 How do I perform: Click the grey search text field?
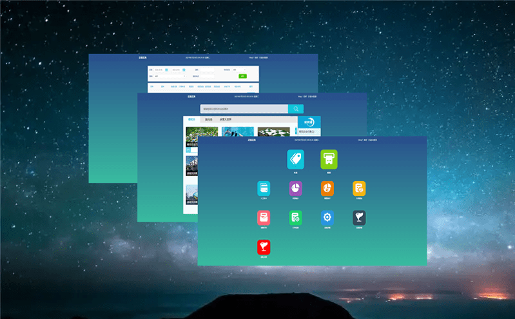pyautogui.click(x=243, y=109)
